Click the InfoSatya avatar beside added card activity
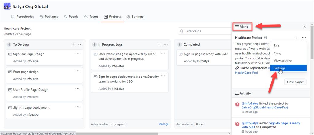 coord(237,124)
